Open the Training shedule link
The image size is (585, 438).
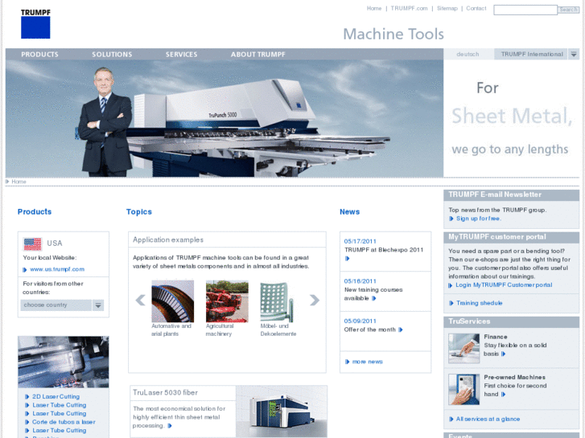coord(479,303)
